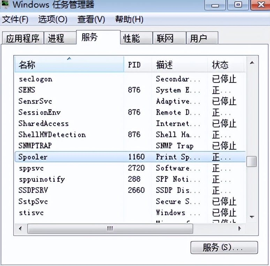Select the SENS service row
Image resolution: width=270 pixels, height=266 pixels.
coord(130,90)
